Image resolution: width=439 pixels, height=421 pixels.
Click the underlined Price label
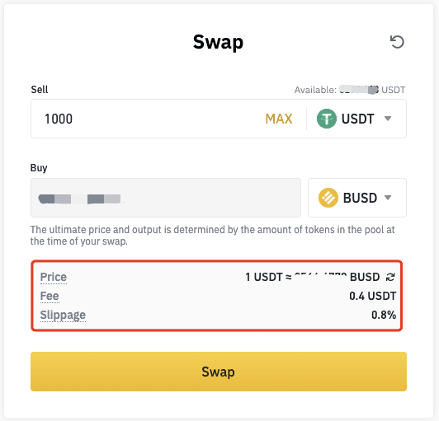click(54, 278)
